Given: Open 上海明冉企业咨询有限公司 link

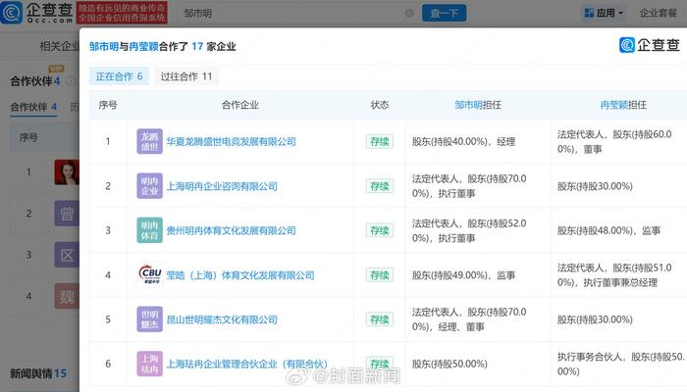Looking at the screenshot, I should (x=222, y=186).
